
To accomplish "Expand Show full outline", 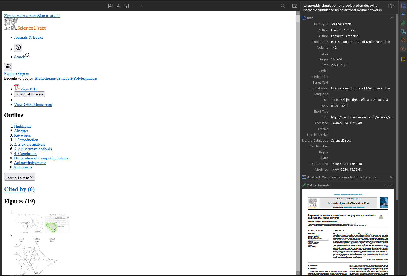I will [x=20, y=177].
